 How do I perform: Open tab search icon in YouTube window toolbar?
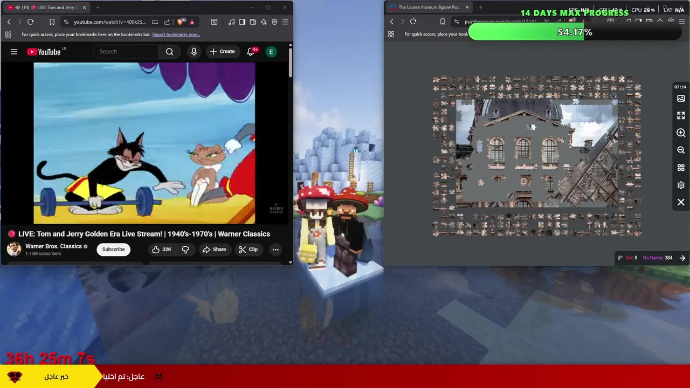214,22
